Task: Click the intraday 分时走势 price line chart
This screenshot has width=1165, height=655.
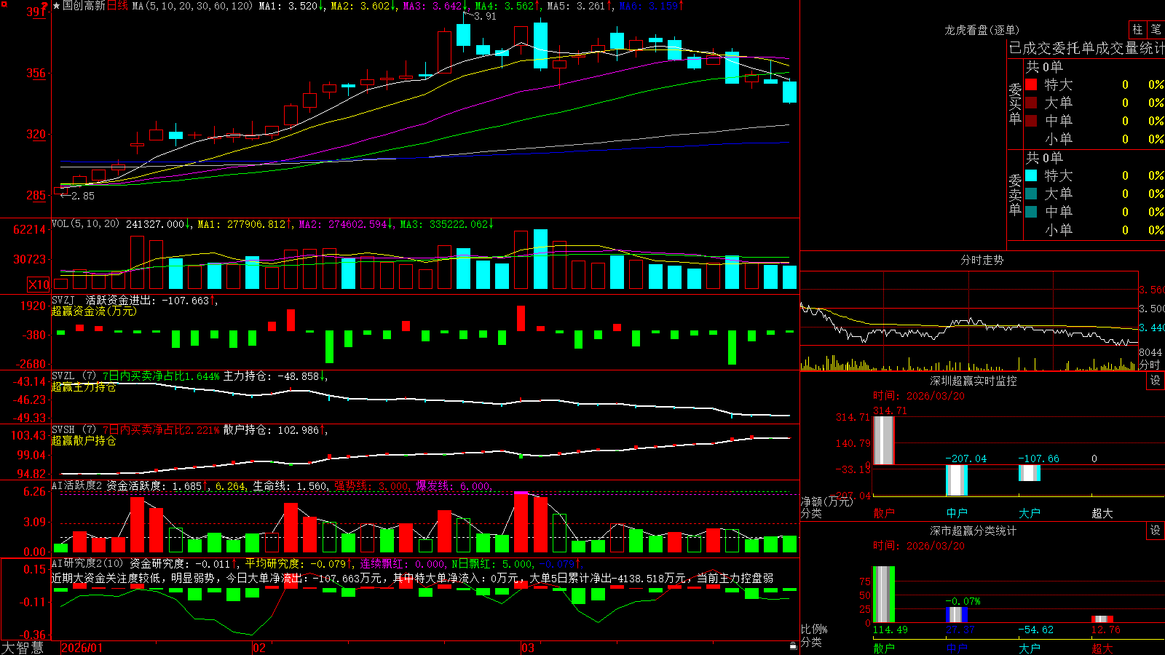Action: point(969,309)
